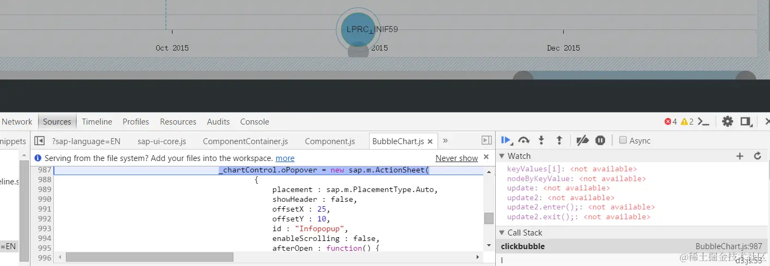Step out of current function

[558, 140]
